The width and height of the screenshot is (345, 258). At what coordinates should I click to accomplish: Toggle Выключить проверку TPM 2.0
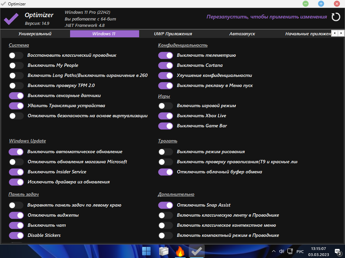click(16, 86)
